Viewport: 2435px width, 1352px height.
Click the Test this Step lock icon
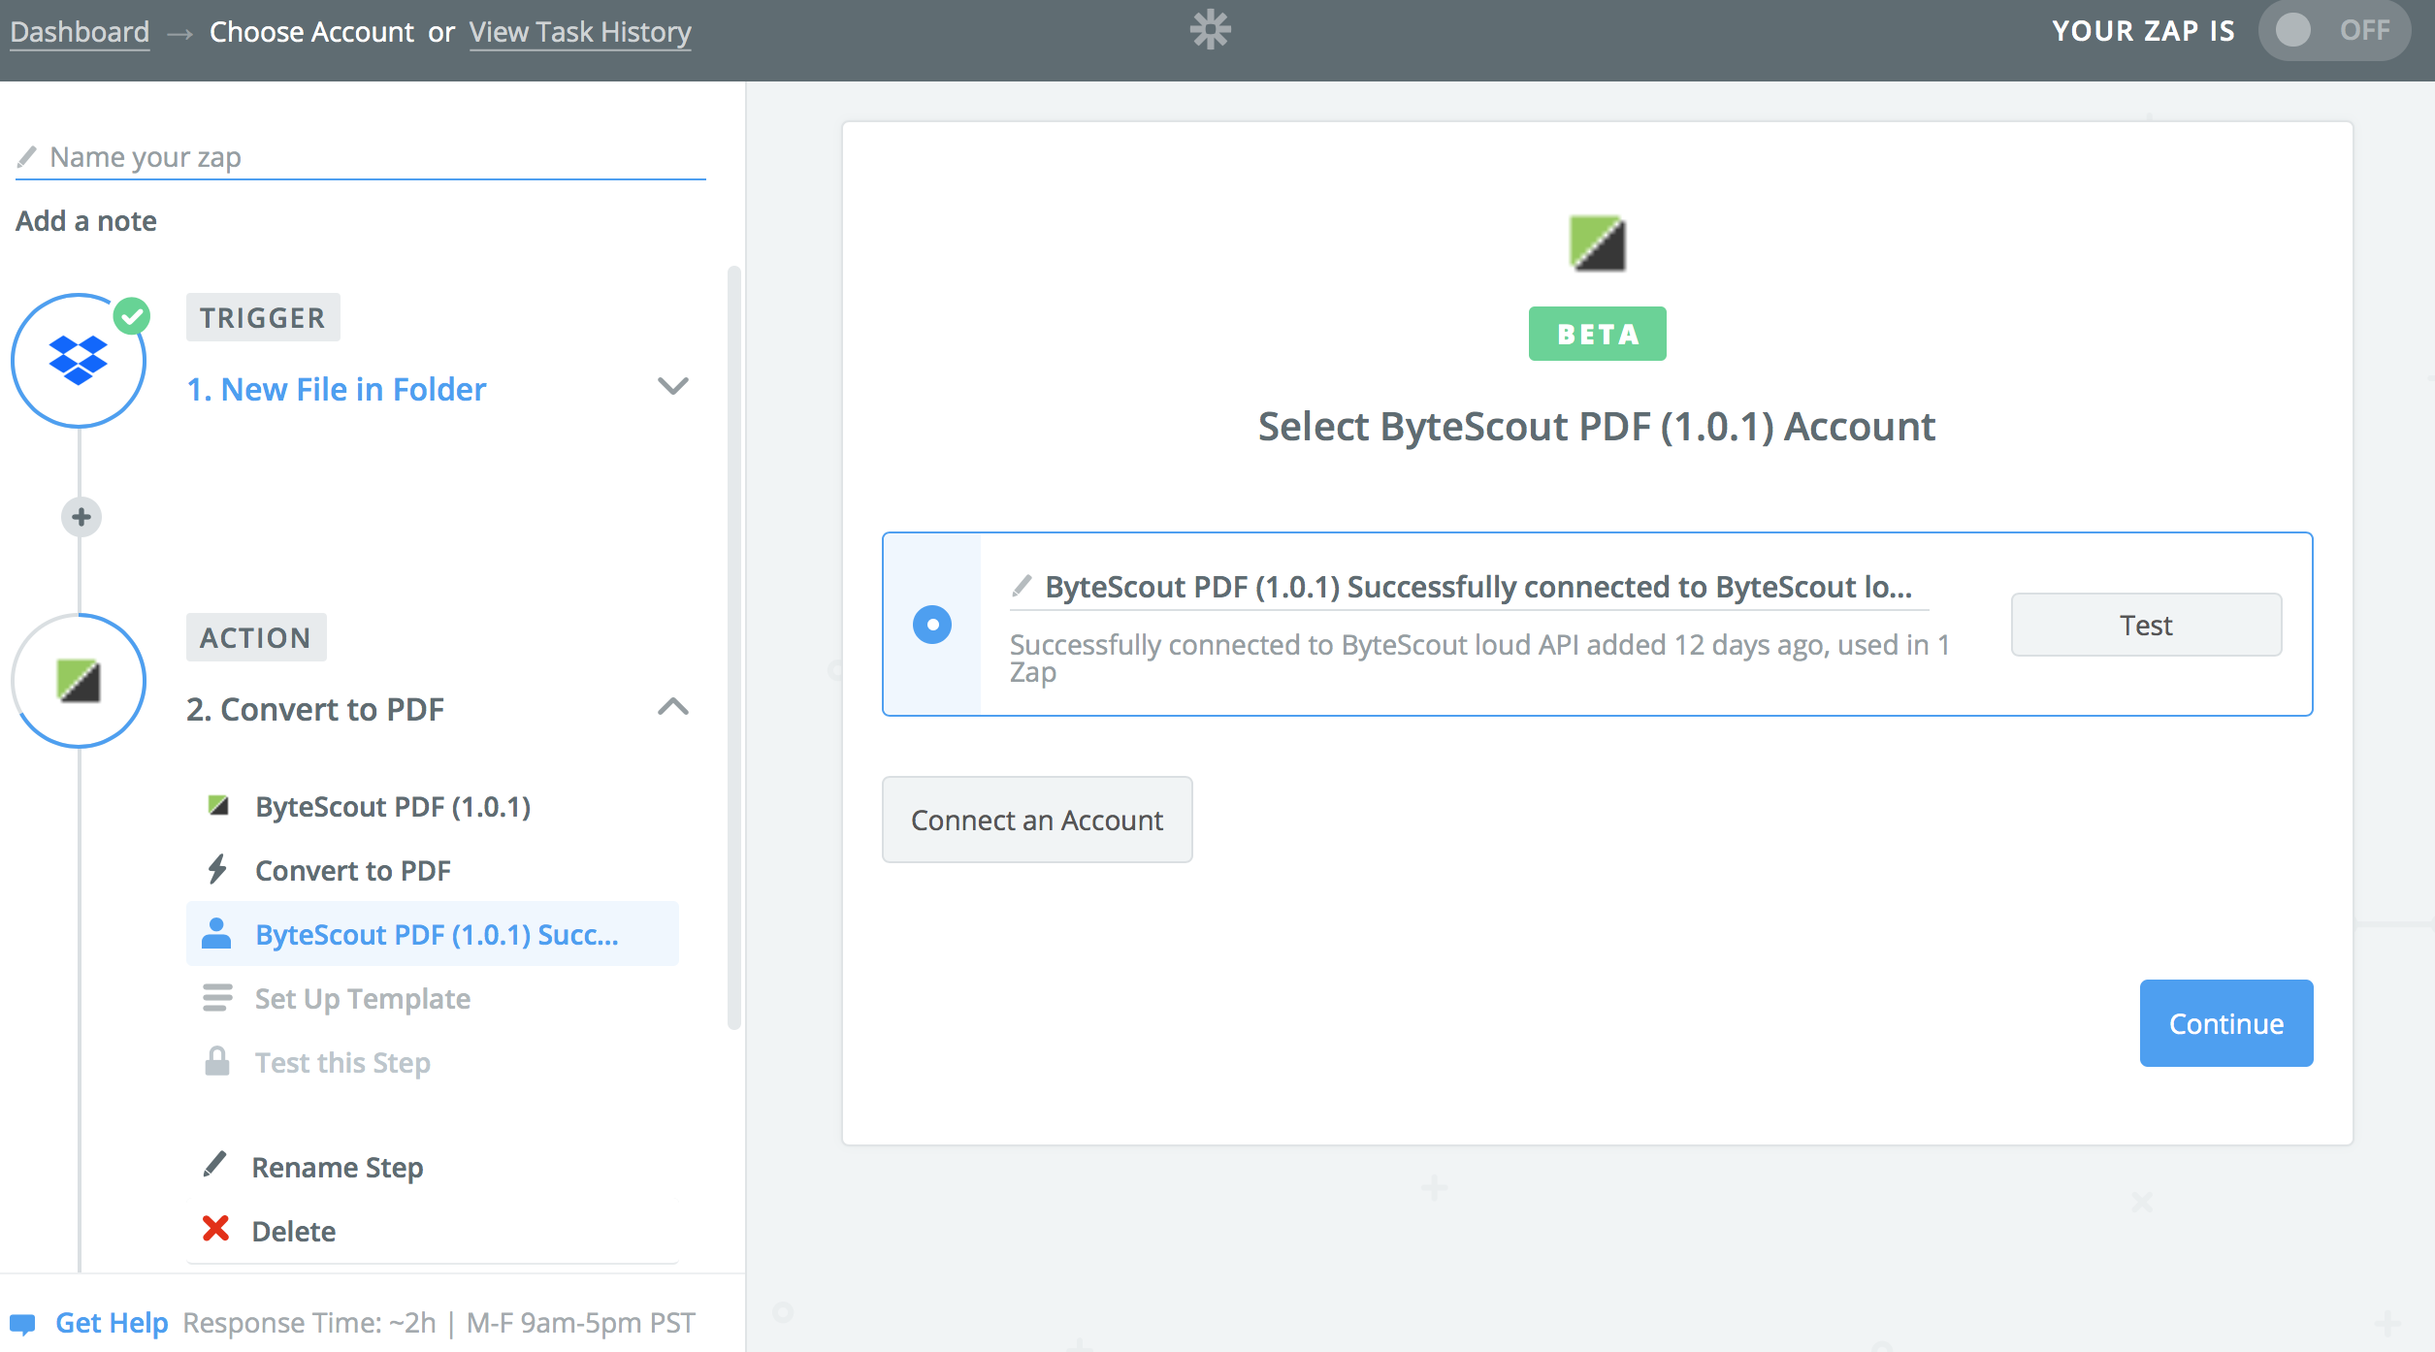[x=216, y=1061]
